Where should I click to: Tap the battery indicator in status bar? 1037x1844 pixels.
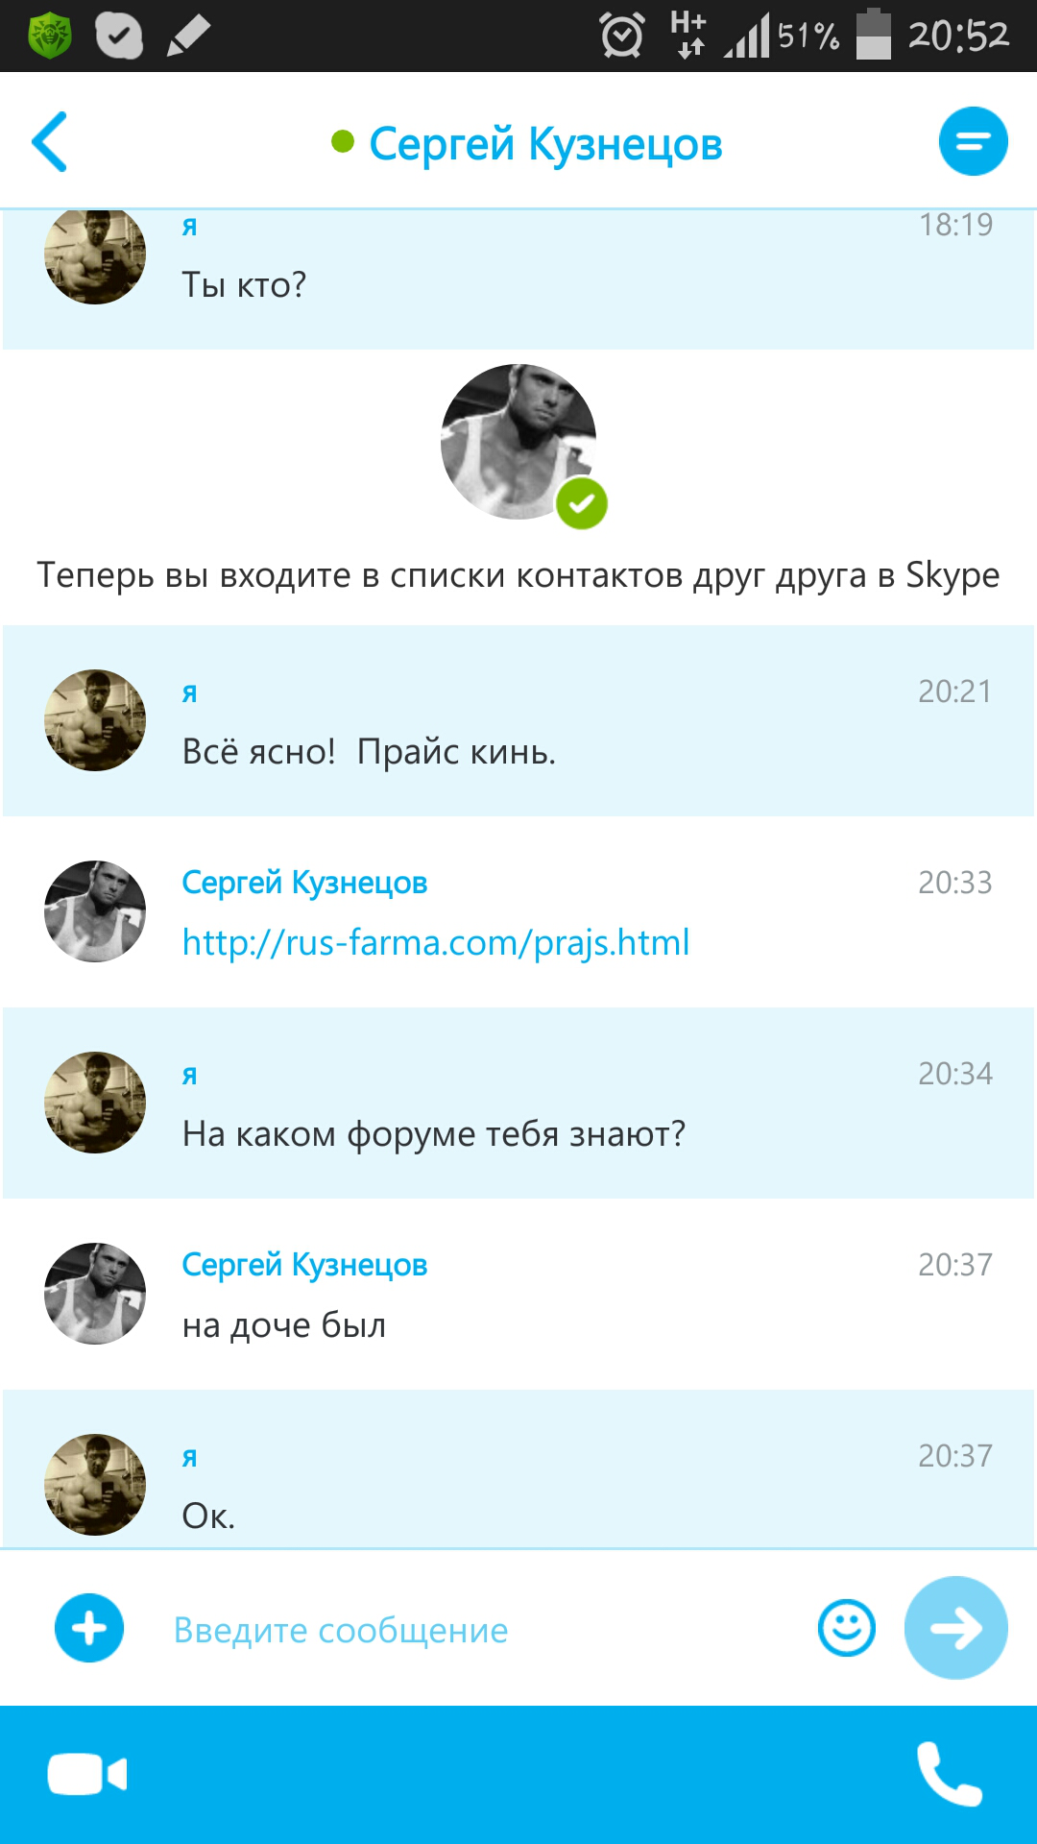pos(873,36)
